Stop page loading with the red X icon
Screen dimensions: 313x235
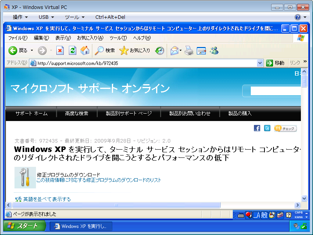[x=60, y=51]
